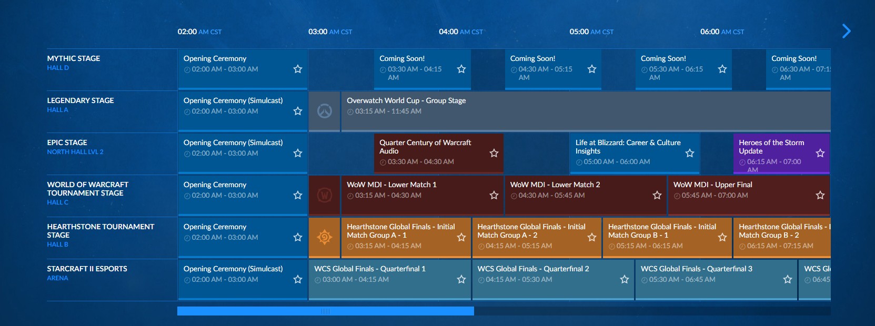The image size is (875, 326).
Task: Click the 03:00 AM CST time header
Action: click(x=330, y=32)
